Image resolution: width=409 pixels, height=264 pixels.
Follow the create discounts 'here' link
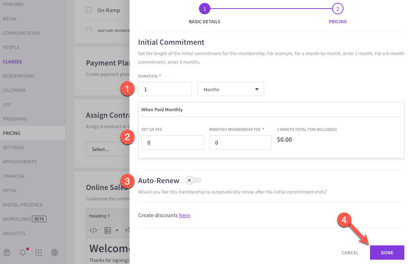point(184,215)
